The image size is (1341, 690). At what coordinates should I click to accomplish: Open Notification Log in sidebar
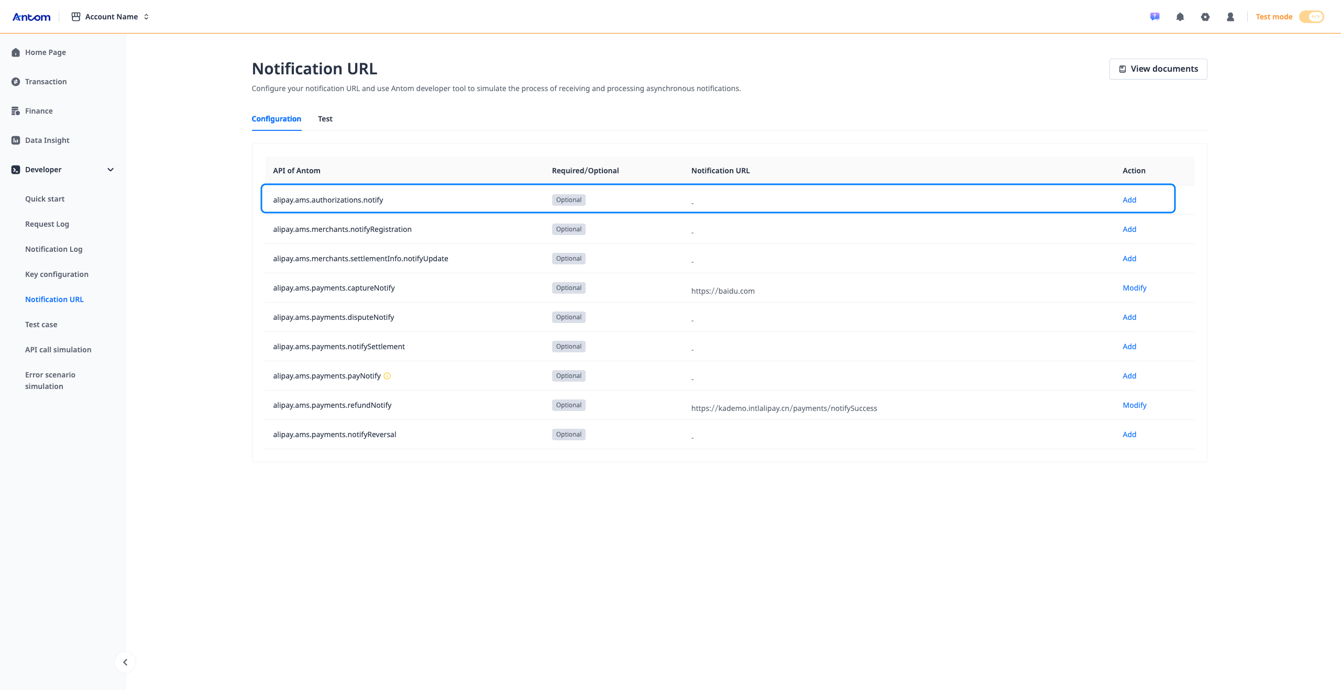click(54, 249)
